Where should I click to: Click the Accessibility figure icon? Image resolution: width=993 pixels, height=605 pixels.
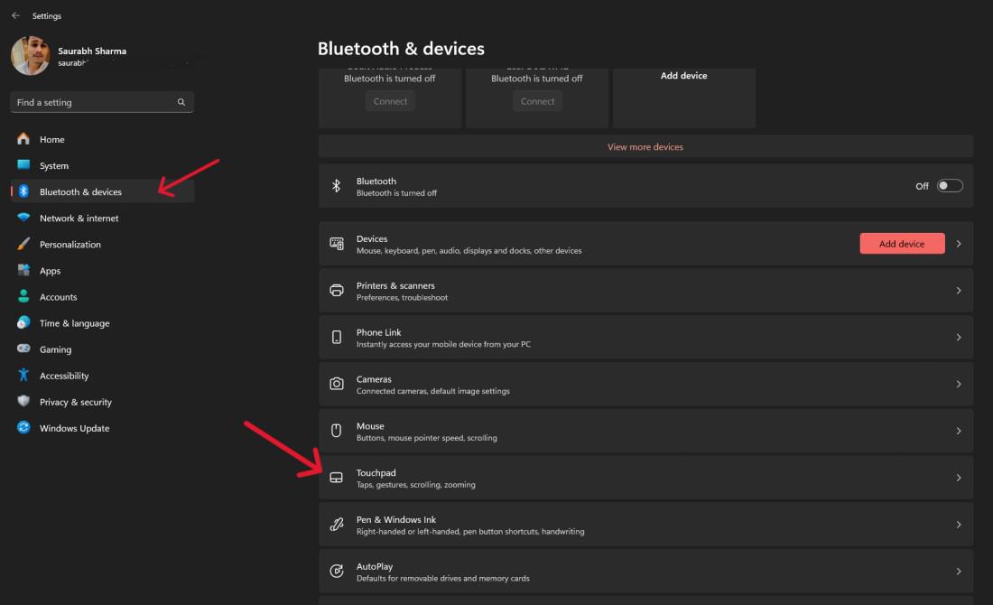tap(23, 375)
